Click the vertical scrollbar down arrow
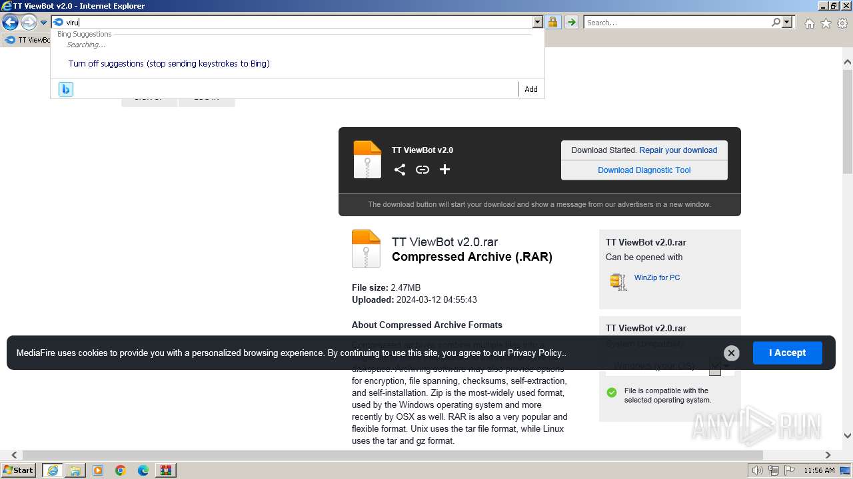 847,436
